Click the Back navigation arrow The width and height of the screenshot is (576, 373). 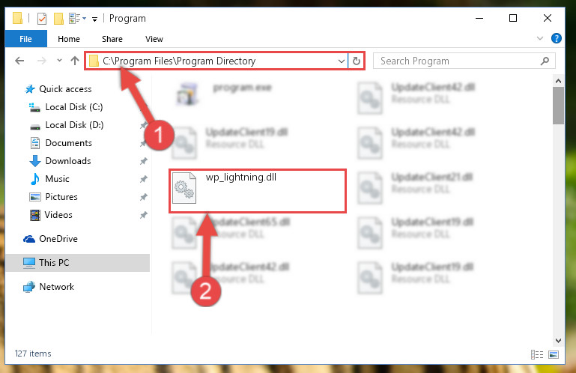tap(19, 61)
